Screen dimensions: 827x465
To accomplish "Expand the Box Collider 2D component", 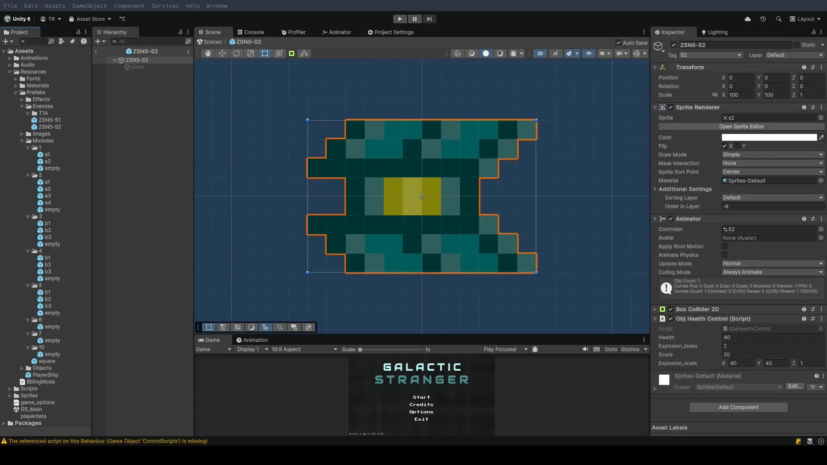I will coord(655,309).
